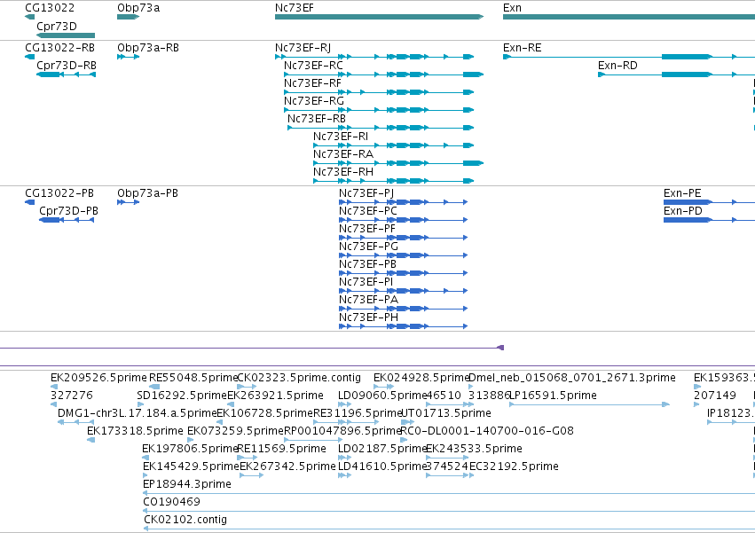Select EST EK267342.5prime
The width and height of the screenshot is (755, 533).
point(287,466)
